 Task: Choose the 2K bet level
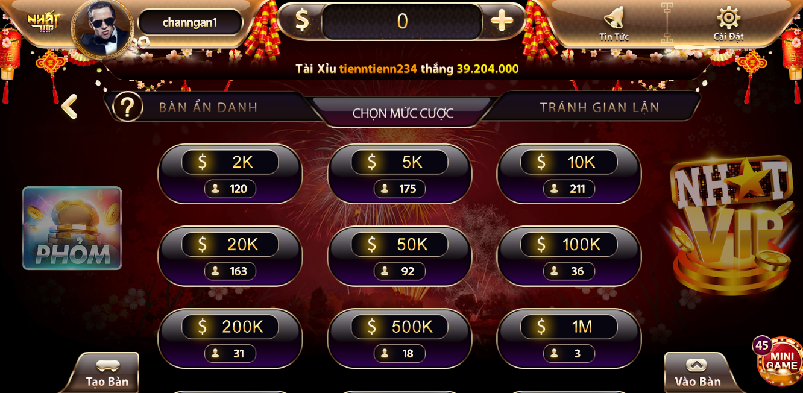click(x=230, y=174)
